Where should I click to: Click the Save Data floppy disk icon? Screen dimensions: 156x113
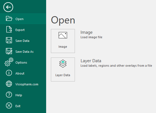(x=9, y=40)
